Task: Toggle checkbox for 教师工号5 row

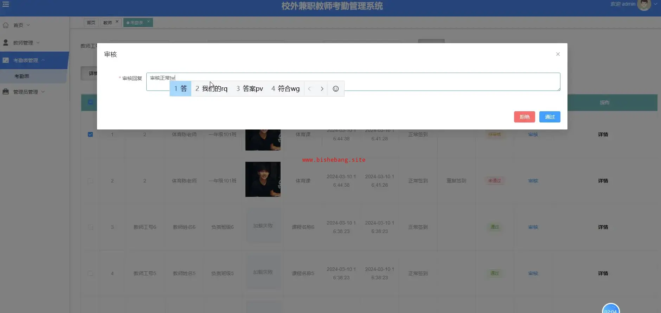Action: [x=90, y=273]
